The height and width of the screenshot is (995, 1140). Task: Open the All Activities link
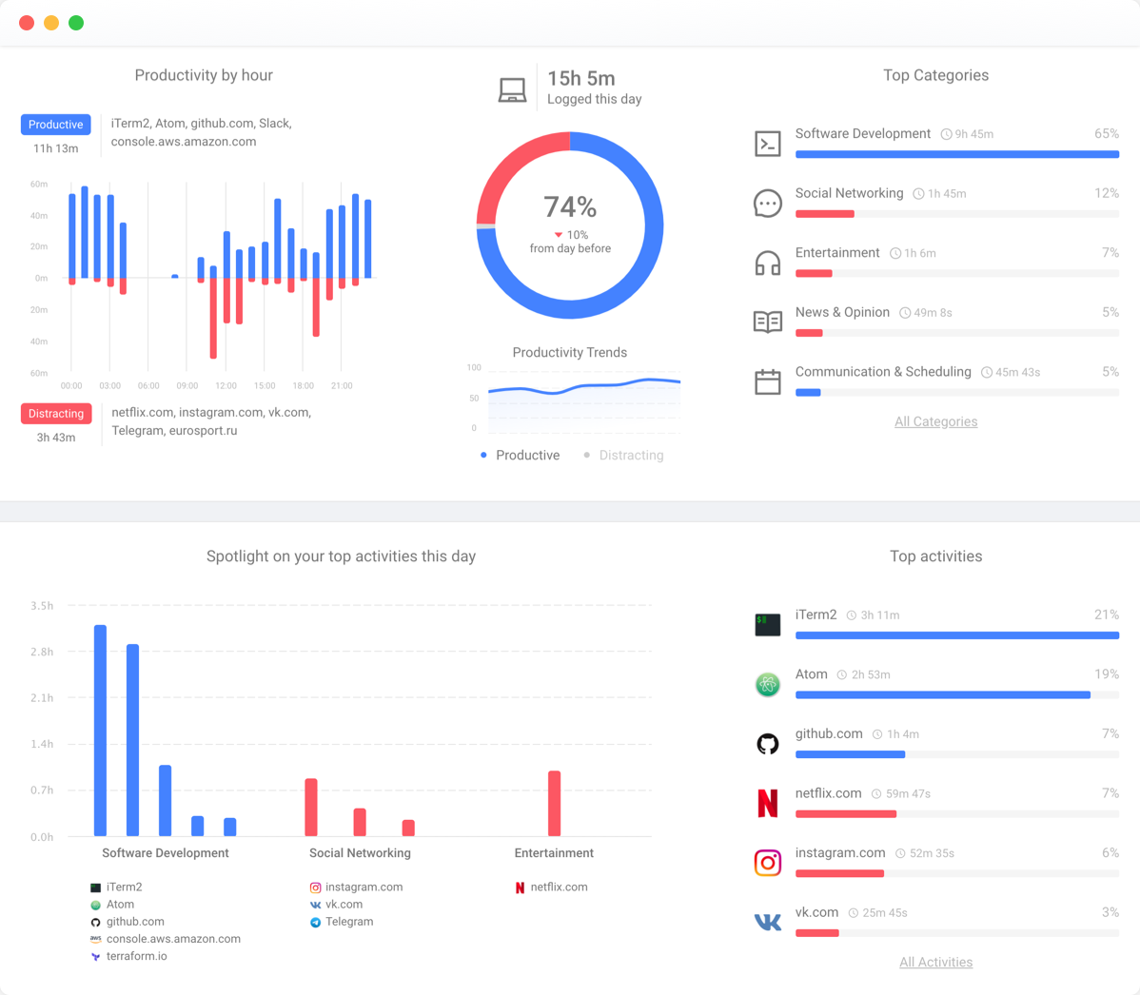point(935,963)
